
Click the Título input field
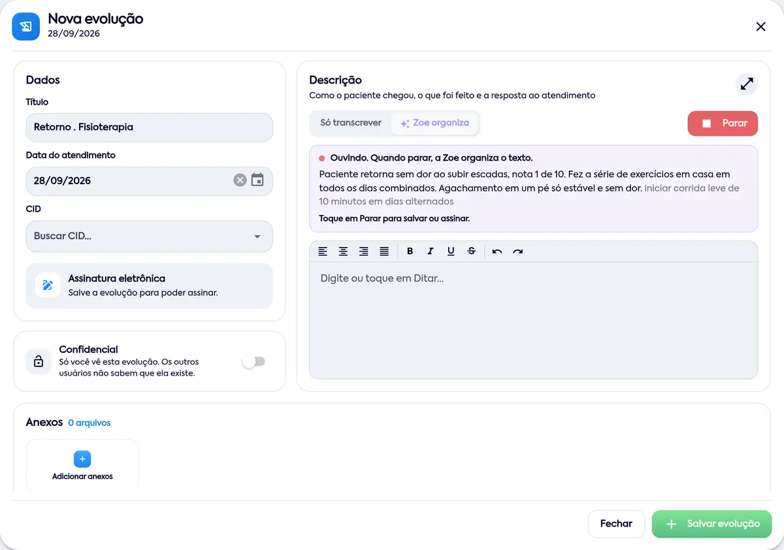tap(149, 127)
